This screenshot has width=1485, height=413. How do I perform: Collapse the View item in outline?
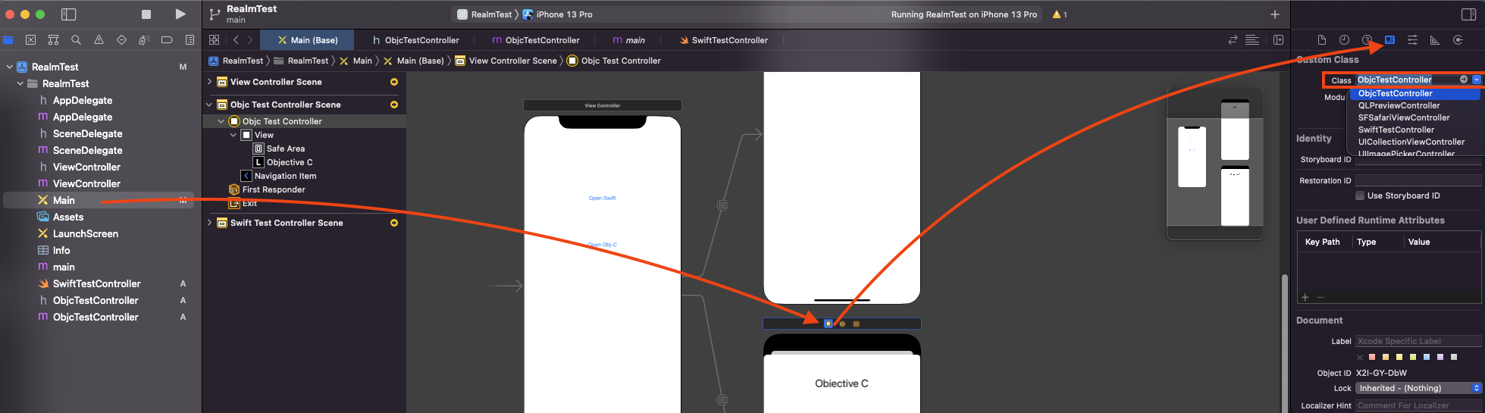click(233, 135)
